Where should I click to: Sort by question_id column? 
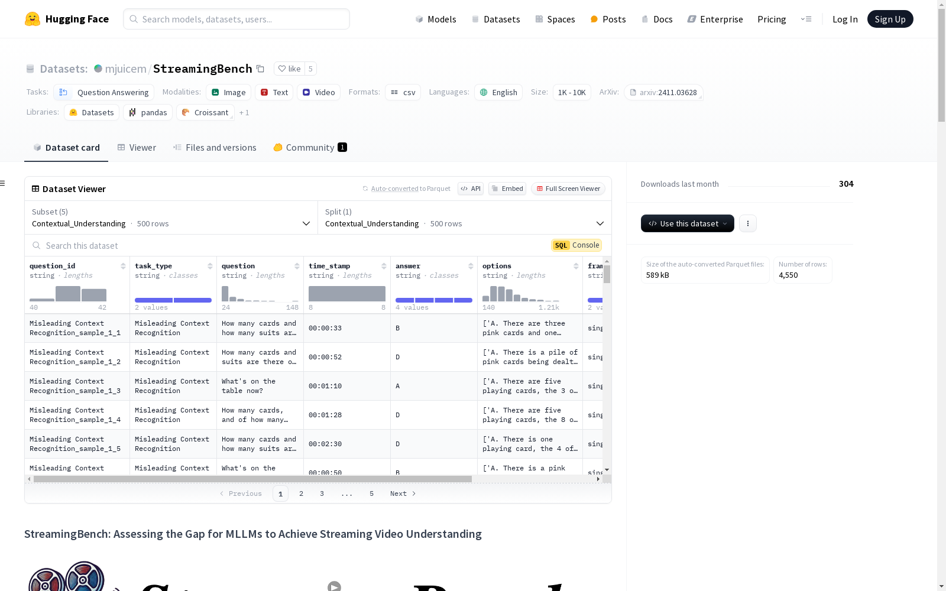(x=123, y=266)
